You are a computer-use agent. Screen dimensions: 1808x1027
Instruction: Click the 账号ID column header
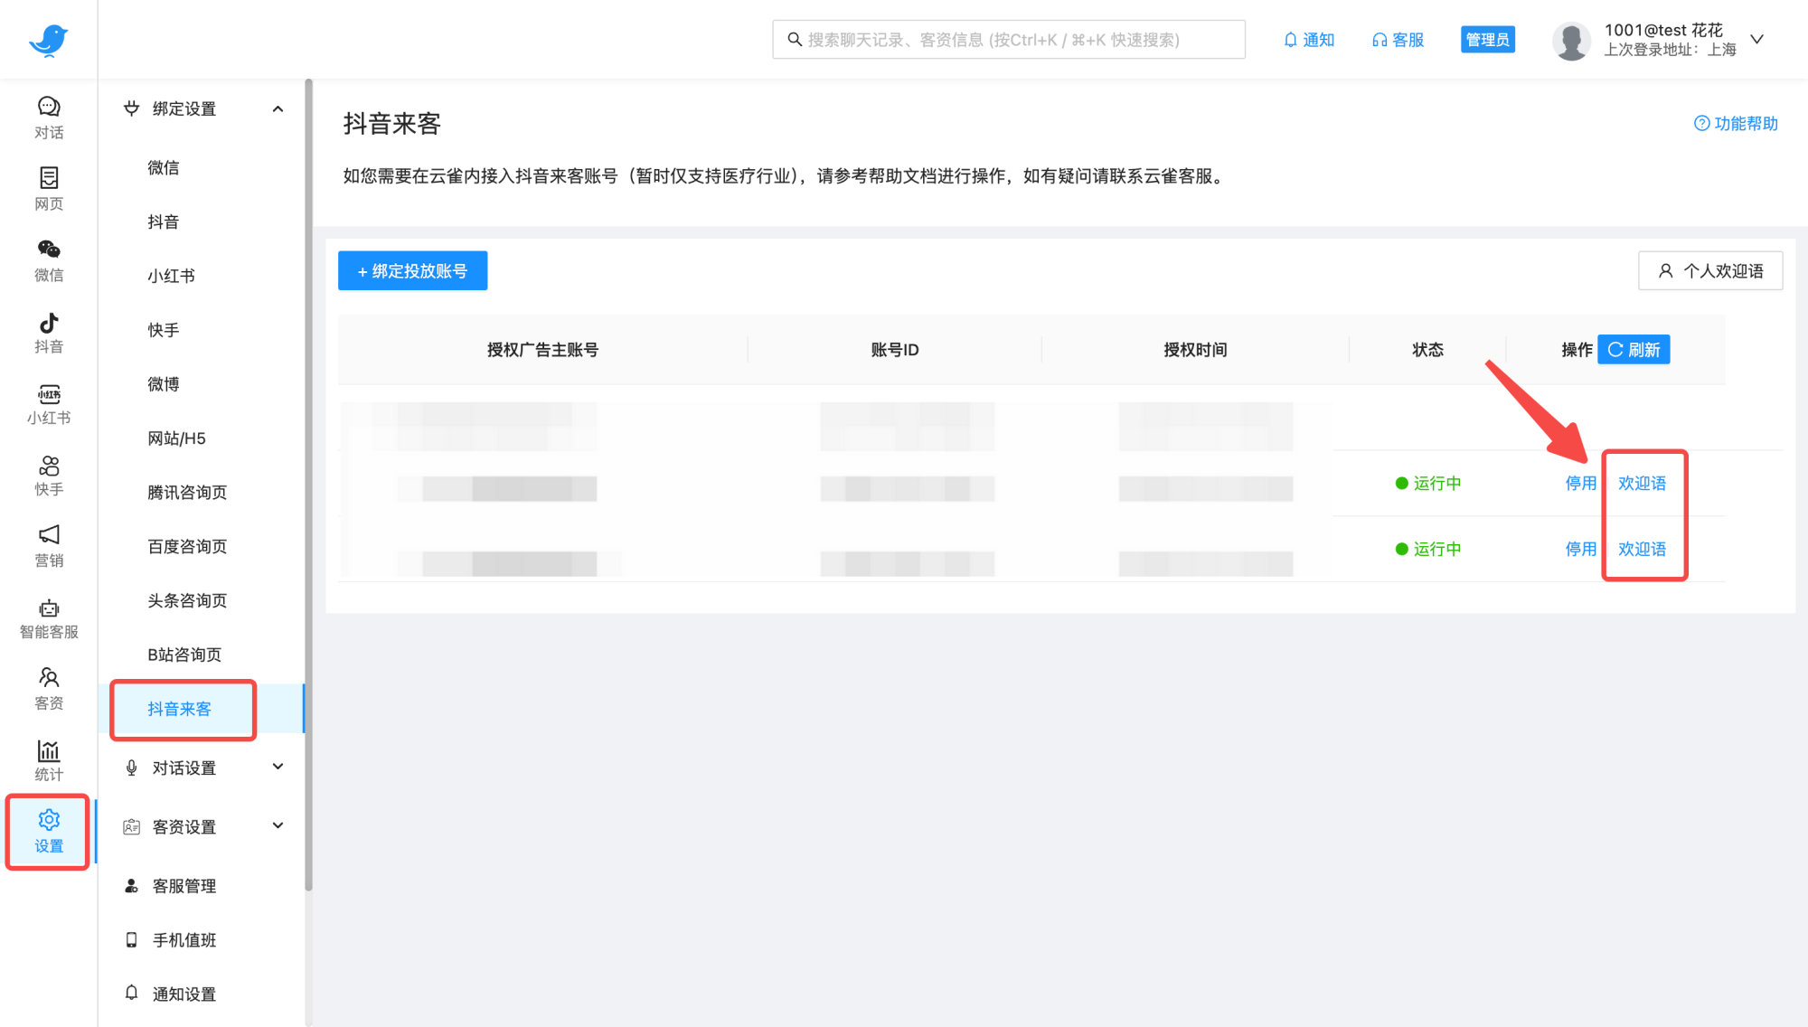pos(895,350)
